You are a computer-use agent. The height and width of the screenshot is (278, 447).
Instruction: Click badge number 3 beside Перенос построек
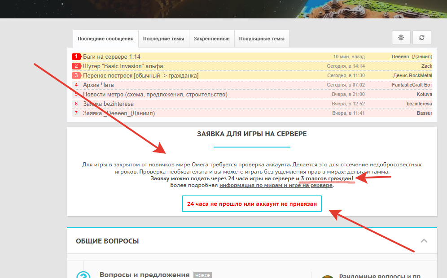point(76,75)
